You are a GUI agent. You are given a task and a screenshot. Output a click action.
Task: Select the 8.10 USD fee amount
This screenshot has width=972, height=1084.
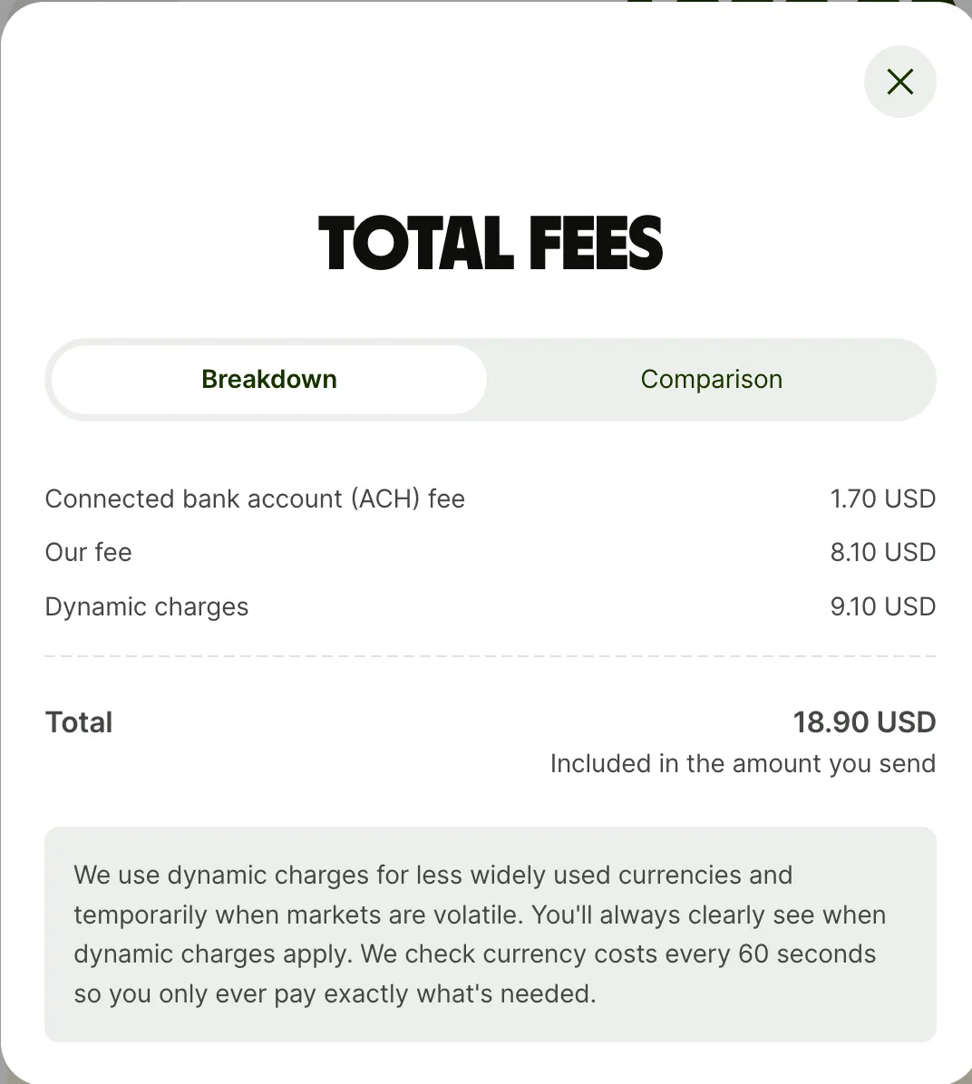[x=882, y=552]
